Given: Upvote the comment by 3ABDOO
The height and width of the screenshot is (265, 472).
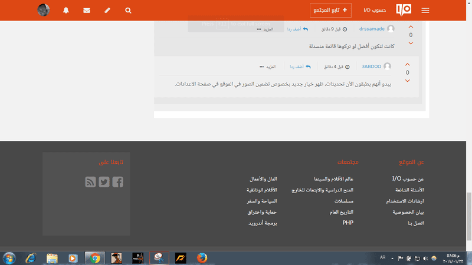Looking at the screenshot, I should pyautogui.click(x=407, y=65).
